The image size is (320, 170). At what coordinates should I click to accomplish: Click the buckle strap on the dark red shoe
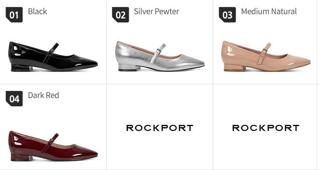pos(50,143)
